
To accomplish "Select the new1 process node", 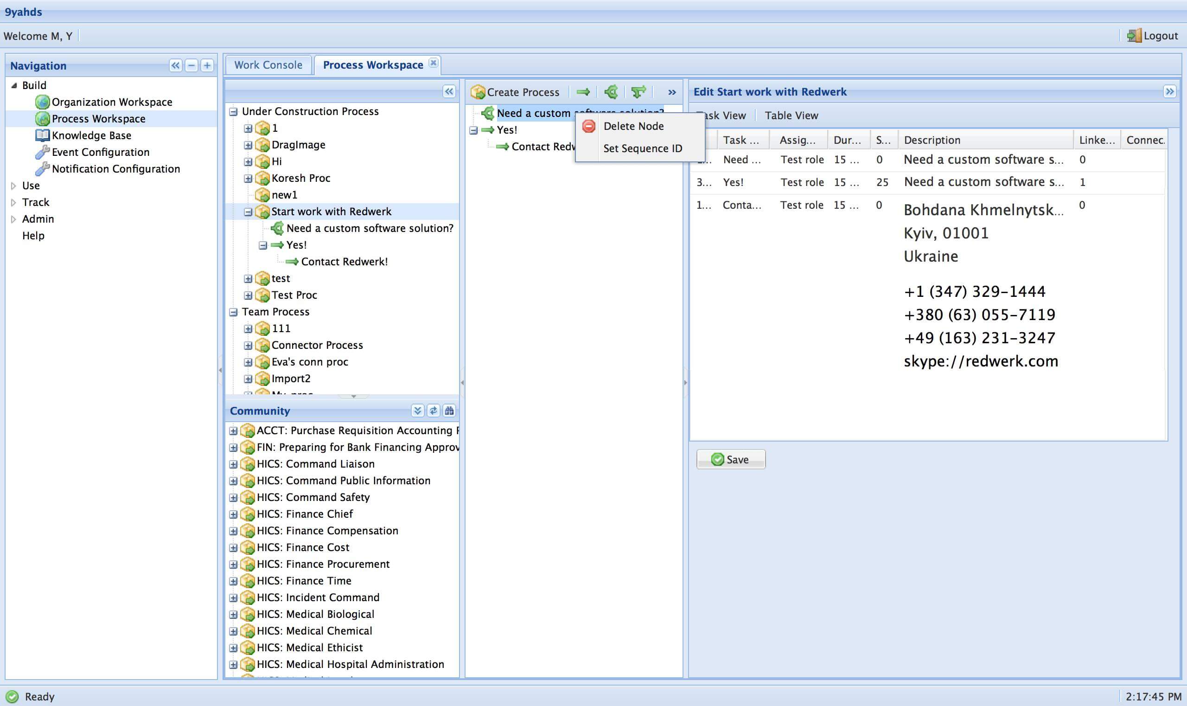I will pos(284,195).
